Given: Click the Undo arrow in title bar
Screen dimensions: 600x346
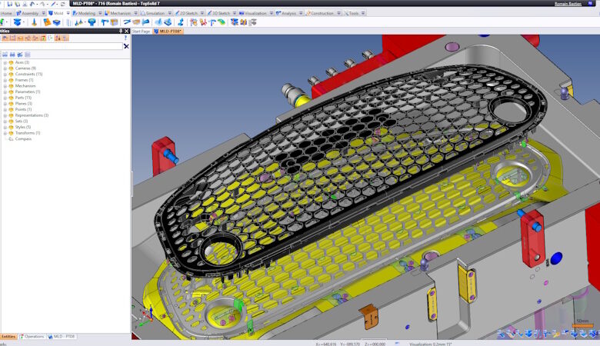Looking at the screenshot, I should click(32, 4).
